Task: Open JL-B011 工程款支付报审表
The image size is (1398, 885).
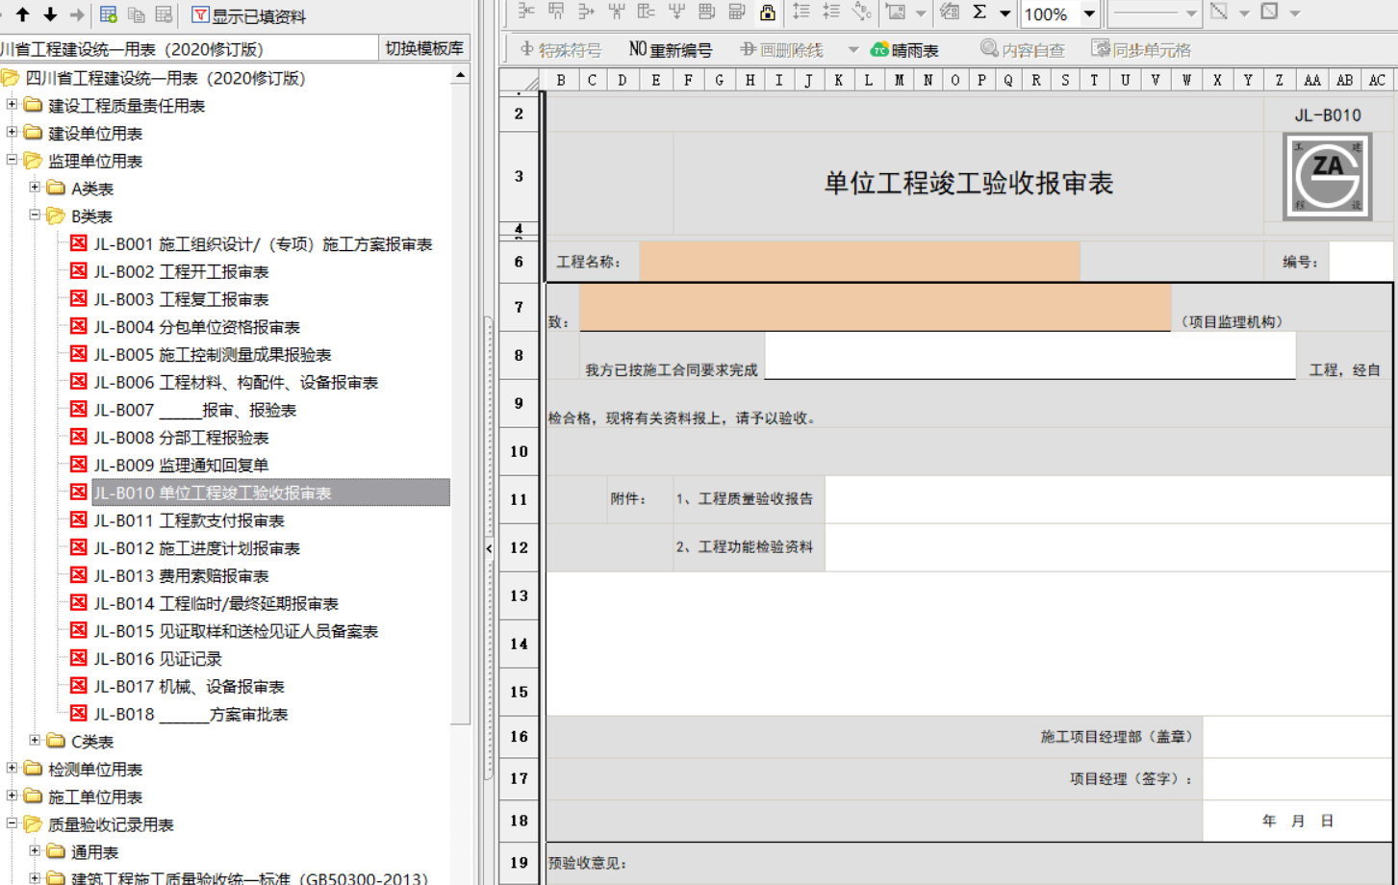Action: tap(189, 521)
